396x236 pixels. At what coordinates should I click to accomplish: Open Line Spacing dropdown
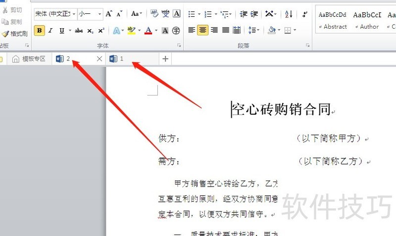[x=253, y=30]
